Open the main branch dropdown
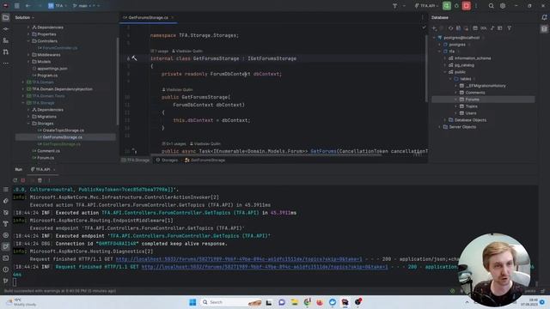Image resolution: width=550 pixels, height=309 pixels. 86,6
